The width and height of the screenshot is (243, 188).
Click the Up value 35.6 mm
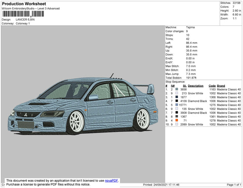click(x=192, y=51)
